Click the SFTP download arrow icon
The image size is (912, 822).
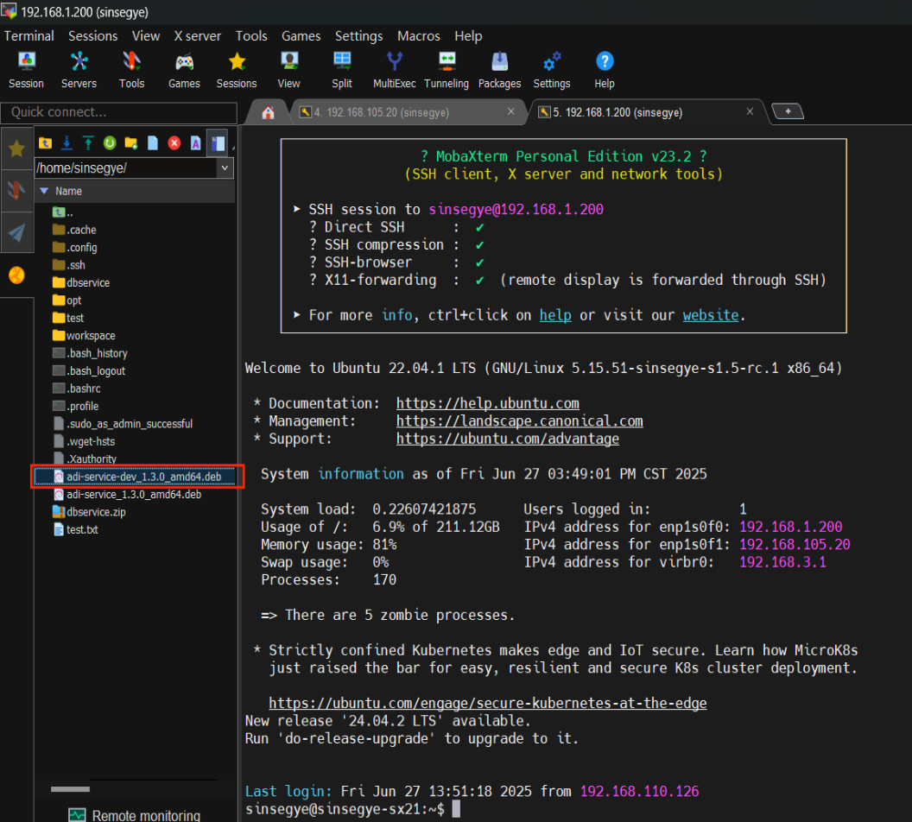(66, 142)
